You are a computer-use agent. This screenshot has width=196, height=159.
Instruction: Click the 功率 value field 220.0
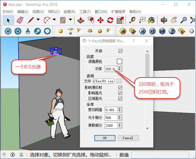click(111, 69)
